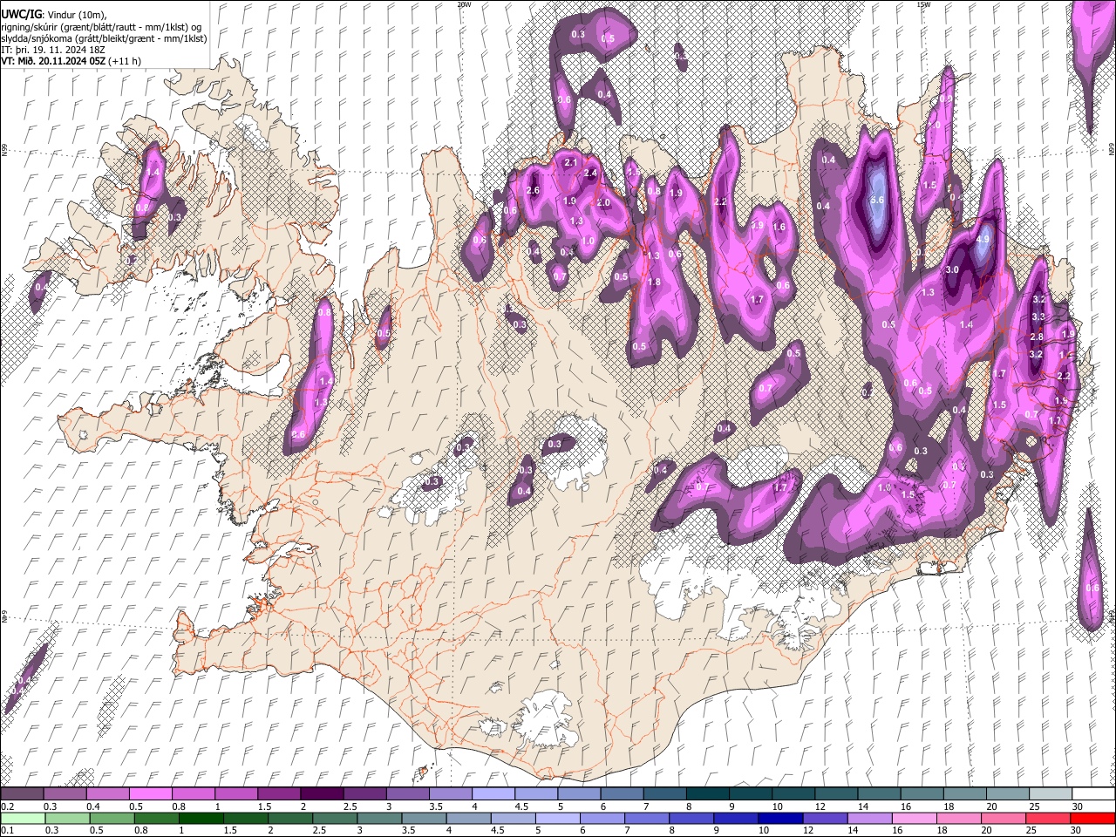Select the white swatch ending the upper scale
This screenshot has width=1116, height=837.
click(x=1093, y=793)
